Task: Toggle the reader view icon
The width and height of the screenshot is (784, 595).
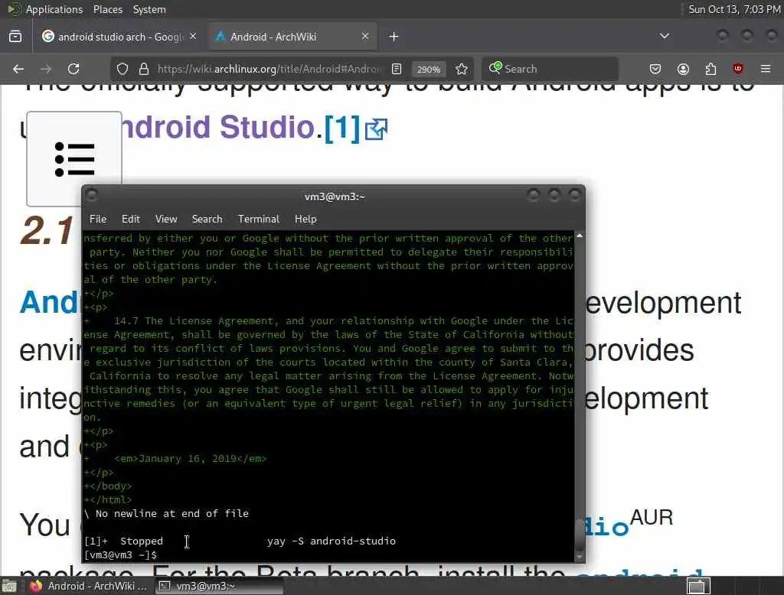Action: (x=397, y=69)
